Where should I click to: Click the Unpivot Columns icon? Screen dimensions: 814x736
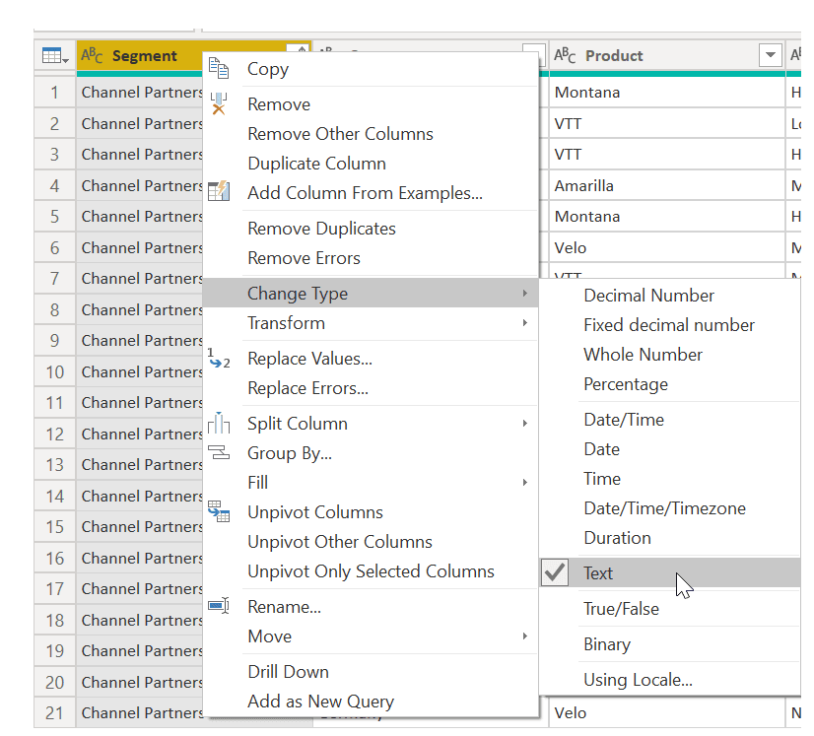219,512
